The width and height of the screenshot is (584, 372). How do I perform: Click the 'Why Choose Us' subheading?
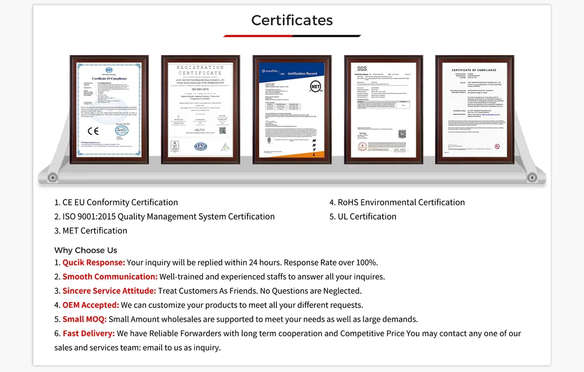[x=85, y=250]
